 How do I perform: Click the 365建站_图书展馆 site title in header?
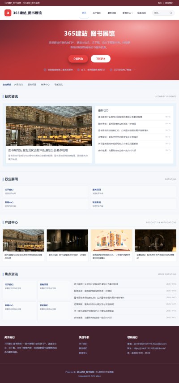pos(27,13)
